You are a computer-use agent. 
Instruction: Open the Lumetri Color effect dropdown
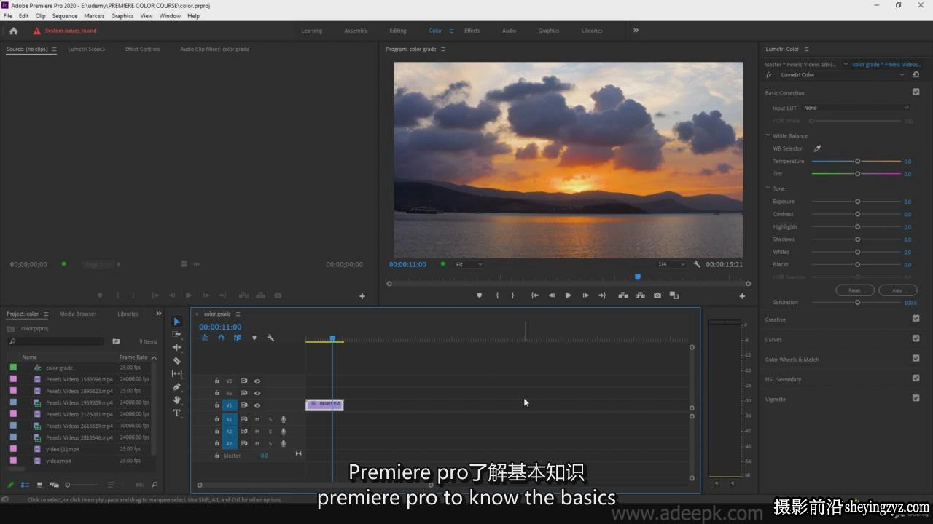842,75
